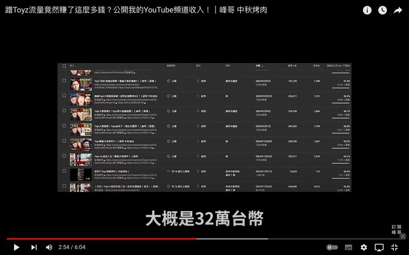Image resolution: width=409 pixels, height=255 pixels.
Task: Click the view count 151,129
Action: 292,81
